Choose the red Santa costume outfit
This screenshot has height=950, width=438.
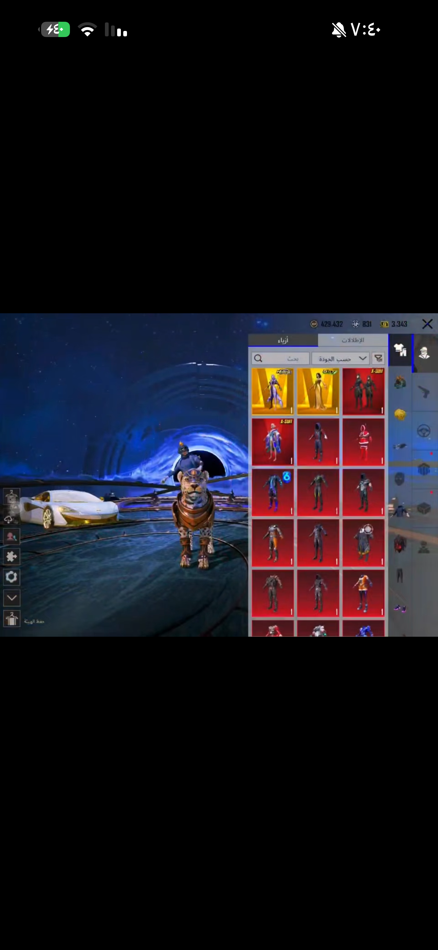click(364, 442)
